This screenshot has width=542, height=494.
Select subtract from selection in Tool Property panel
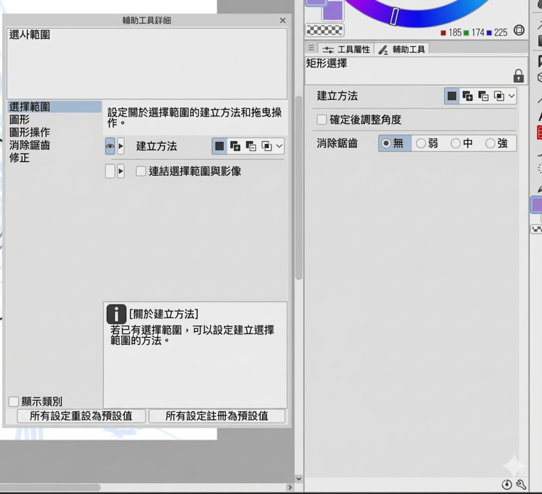click(x=483, y=96)
